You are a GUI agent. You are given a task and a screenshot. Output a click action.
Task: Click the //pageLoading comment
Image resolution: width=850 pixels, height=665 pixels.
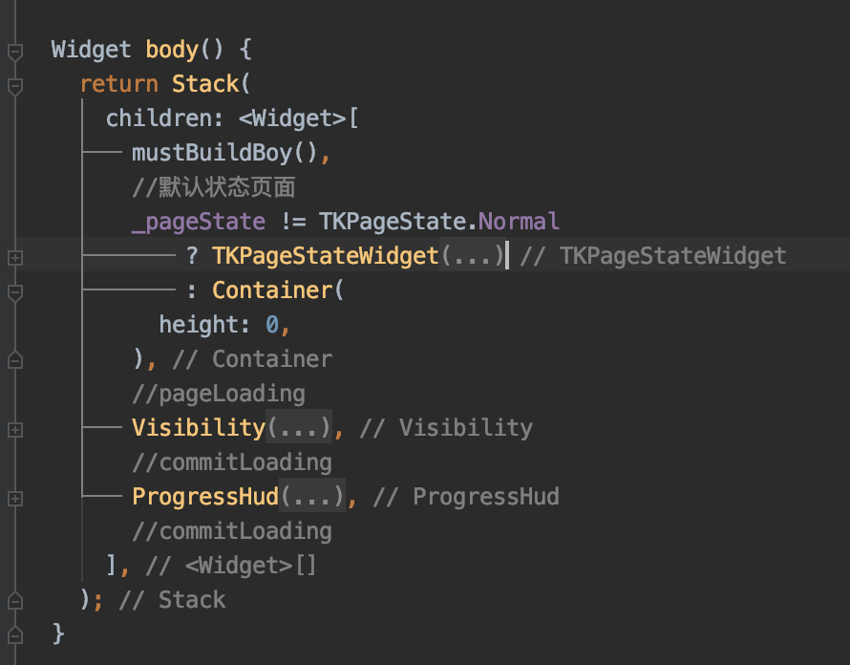(218, 394)
